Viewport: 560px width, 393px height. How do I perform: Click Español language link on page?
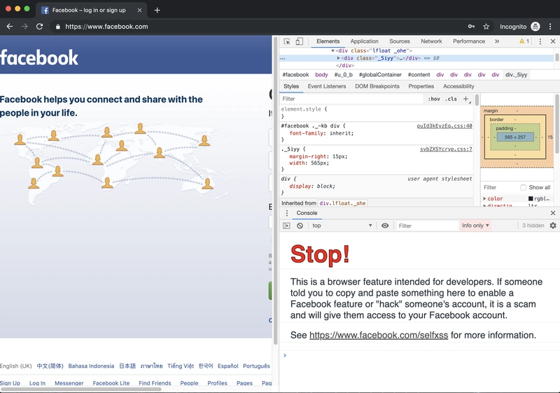pyautogui.click(x=228, y=366)
